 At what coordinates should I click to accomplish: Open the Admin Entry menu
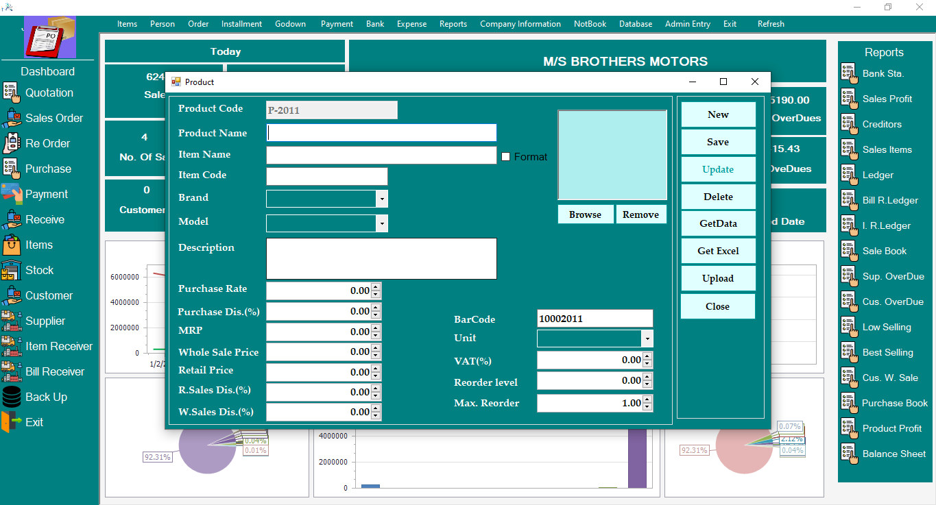click(688, 24)
